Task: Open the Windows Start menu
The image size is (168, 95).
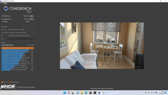Action: tap(65, 93)
